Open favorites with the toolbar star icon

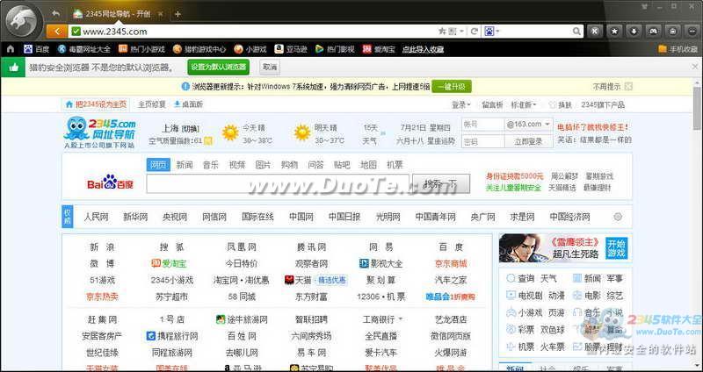click(614, 32)
